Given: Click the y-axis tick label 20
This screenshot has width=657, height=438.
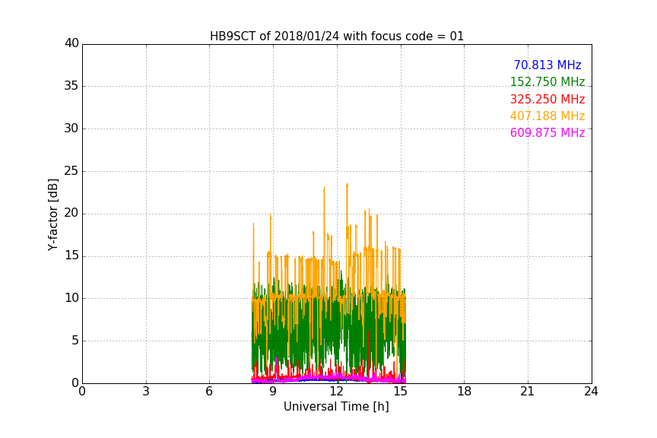Looking at the screenshot, I should click(x=71, y=213).
